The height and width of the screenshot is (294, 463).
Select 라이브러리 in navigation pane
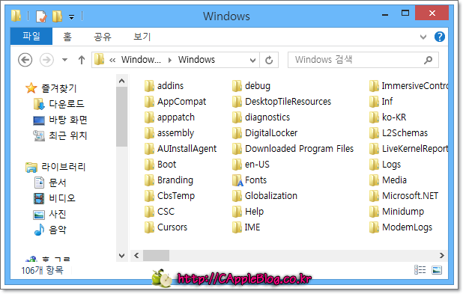(x=63, y=167)
